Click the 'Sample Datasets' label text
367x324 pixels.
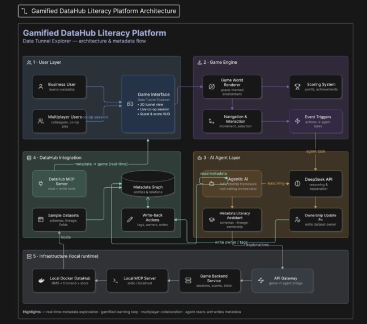(63, 215)
